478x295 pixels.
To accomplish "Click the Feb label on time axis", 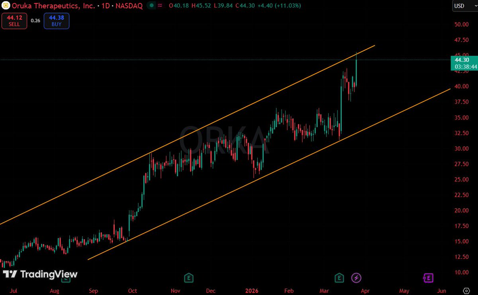I will [x=290, y=291].
